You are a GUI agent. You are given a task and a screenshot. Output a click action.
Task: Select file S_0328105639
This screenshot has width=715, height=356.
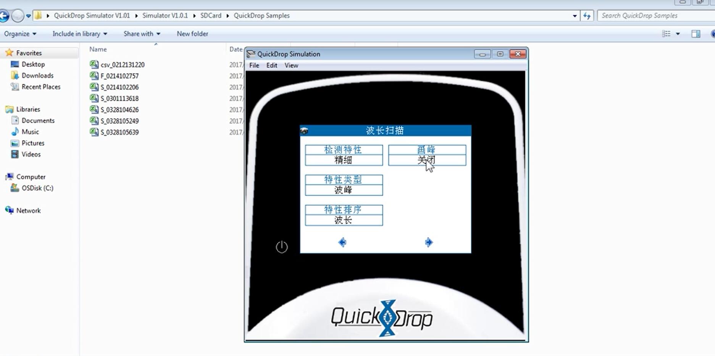click(x=119, y=132)
